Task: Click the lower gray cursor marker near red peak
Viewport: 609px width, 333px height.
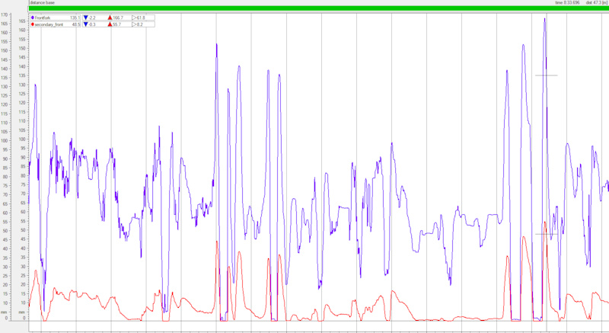Action: point(546,234)
